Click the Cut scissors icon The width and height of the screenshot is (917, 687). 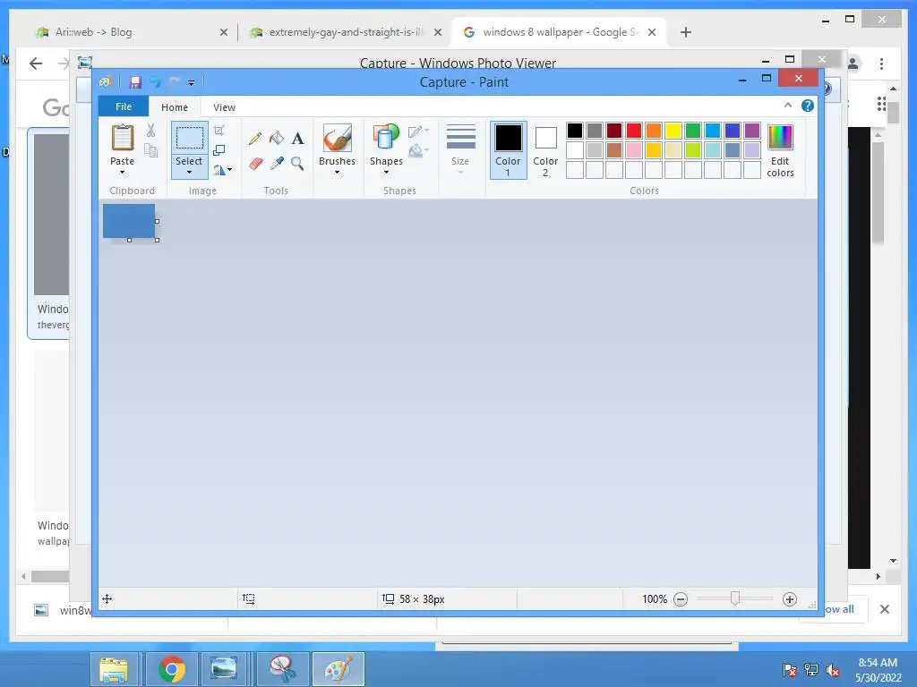[150, 131]
